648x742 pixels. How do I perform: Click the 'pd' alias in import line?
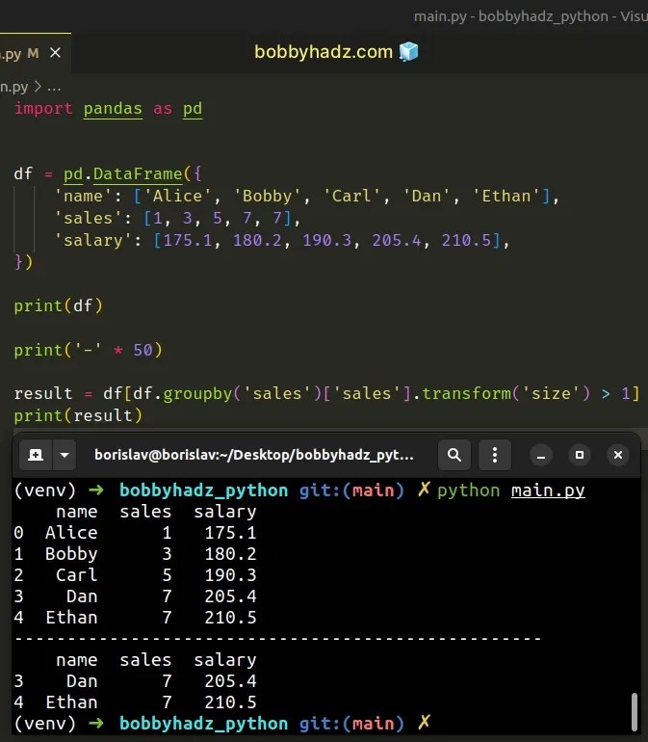pos(193,108)
